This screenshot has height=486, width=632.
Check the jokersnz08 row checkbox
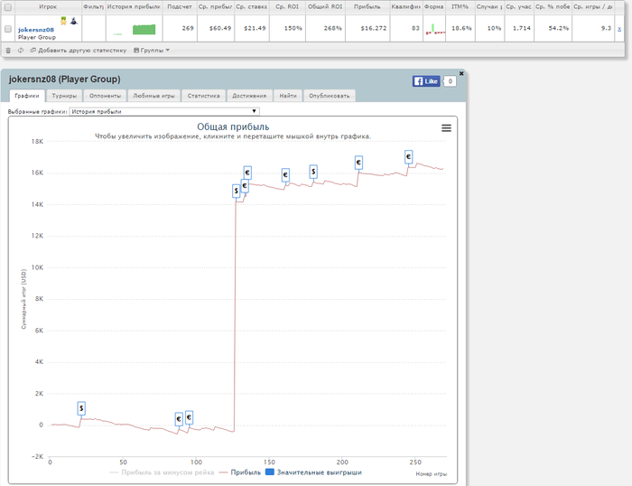pyautogui.click(x=8, y=29)
